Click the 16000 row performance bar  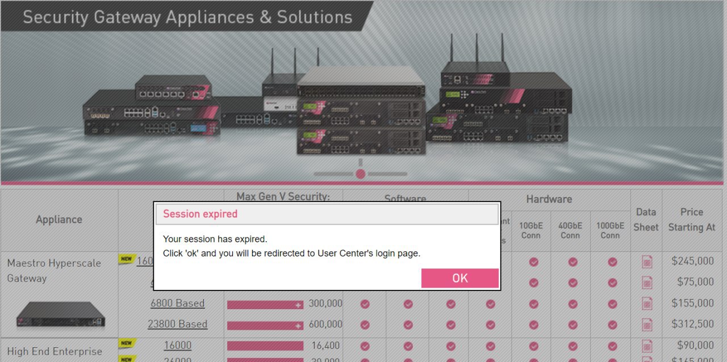pyautogui.click(x=265, y=346)
